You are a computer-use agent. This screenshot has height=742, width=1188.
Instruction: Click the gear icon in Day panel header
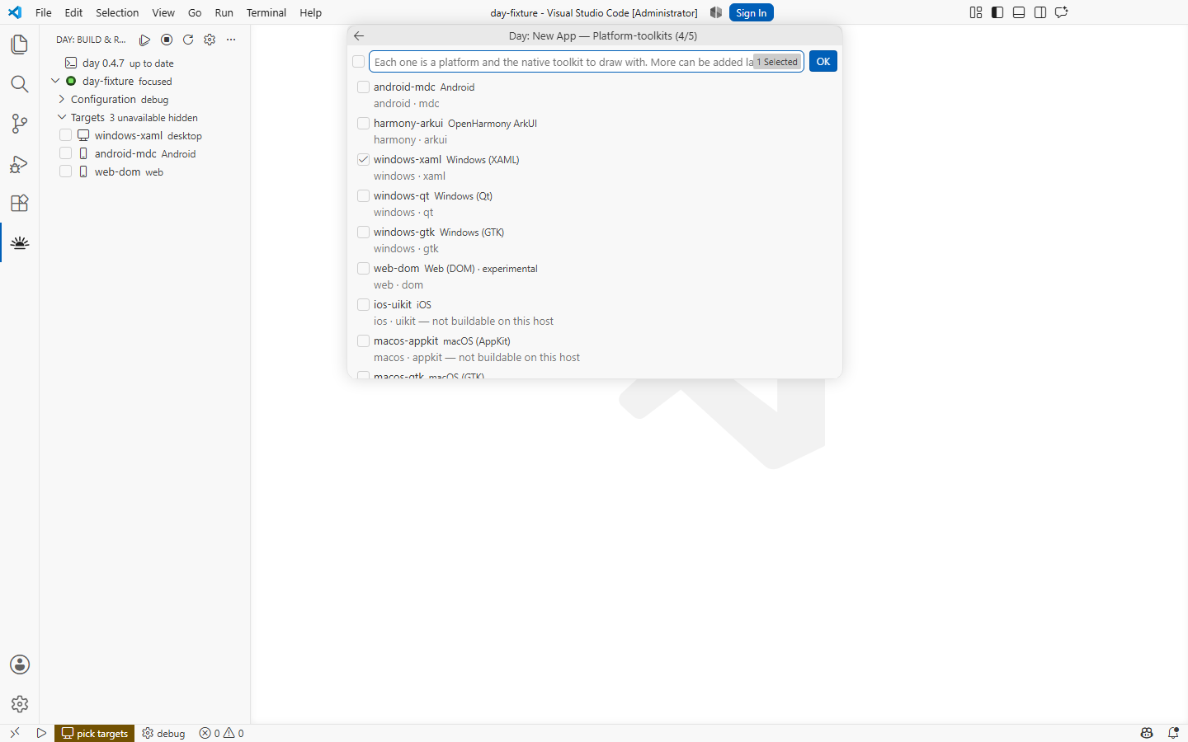210,40
